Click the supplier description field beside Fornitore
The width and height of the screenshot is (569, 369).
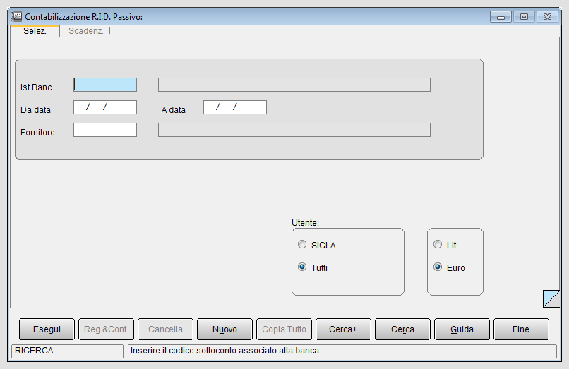tap(294, 130)
